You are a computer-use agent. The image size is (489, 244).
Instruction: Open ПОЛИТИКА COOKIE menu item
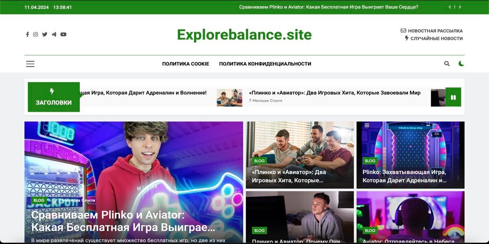pyautogui.click(x=186, y=63)
